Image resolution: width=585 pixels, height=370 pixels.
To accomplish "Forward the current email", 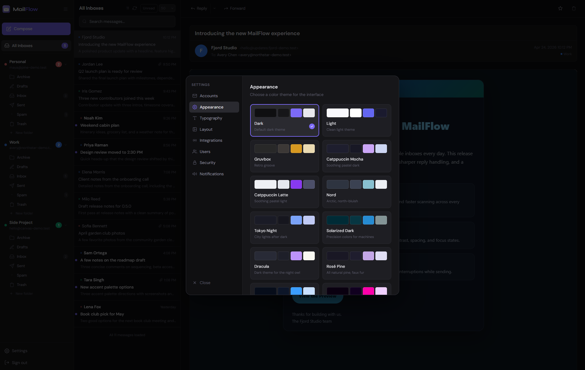I will [x=234, y=8].
